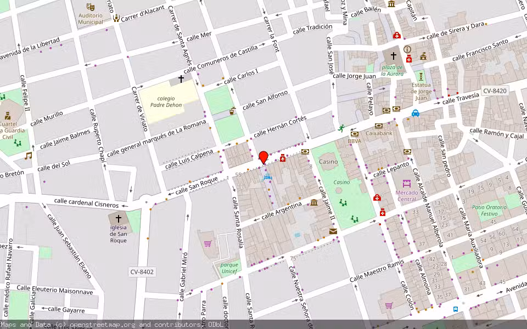Click the church cross at plaza de la Aurora
Image resolution: width=527 pixels, height=329 pixels.
394,56
